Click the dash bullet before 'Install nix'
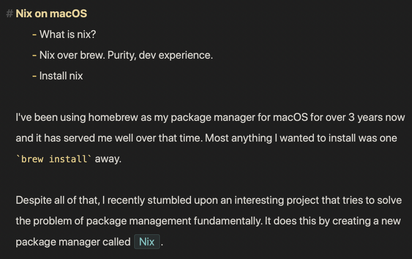The image size is (412, 259). pyautogui.click(x=34, y=76)
